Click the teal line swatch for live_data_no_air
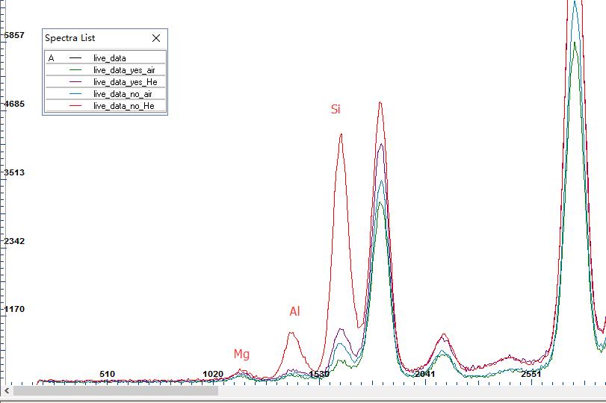The image size is (606, 403). (x=75, y=94)
